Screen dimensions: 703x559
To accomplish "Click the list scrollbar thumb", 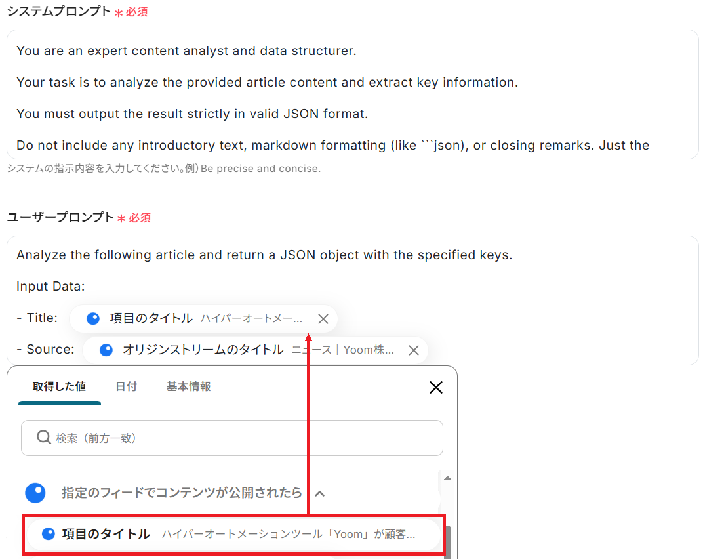I will click(447, 542).
